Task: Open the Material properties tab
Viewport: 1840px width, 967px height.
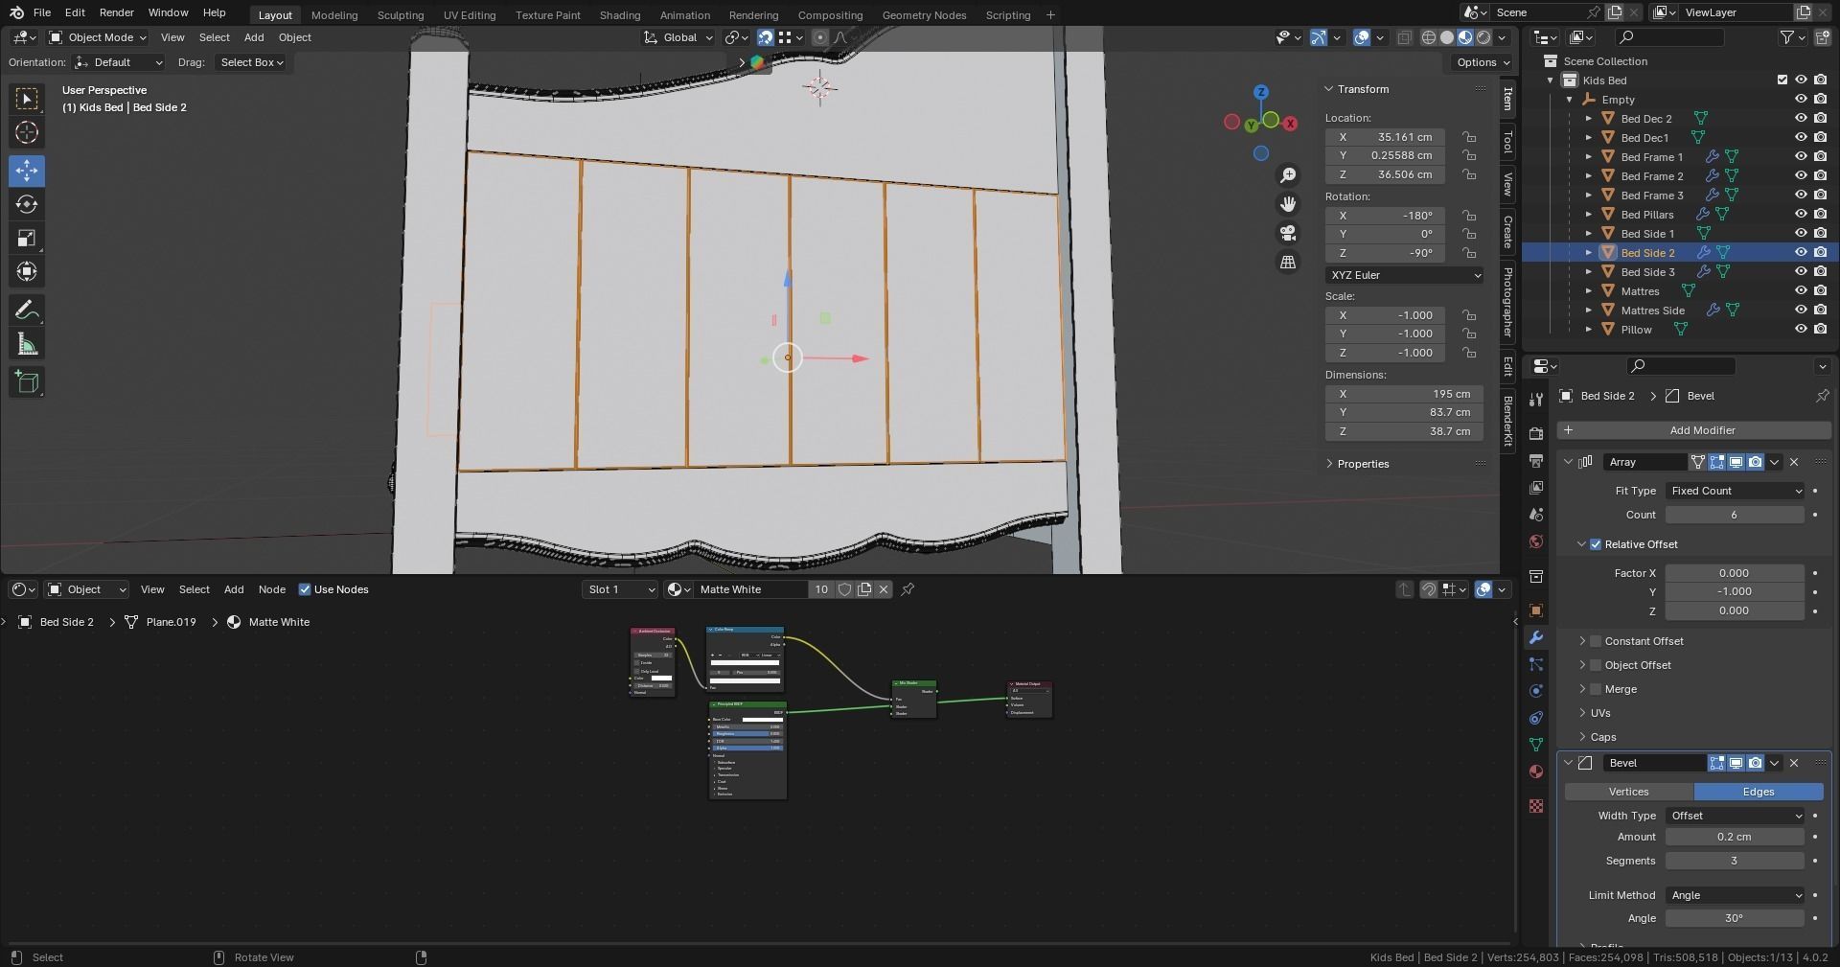Action: pyautogui.click(x=1536, y=771)
